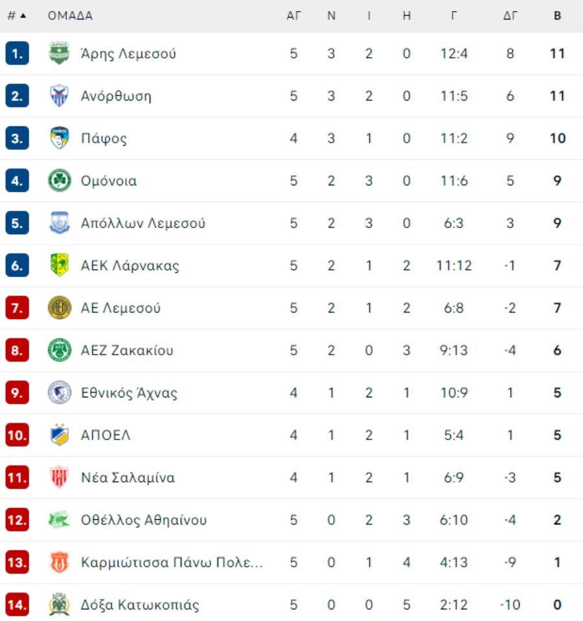
Task: Click the ΟΜΑΔΑ column header
Action: click(70, 16)
